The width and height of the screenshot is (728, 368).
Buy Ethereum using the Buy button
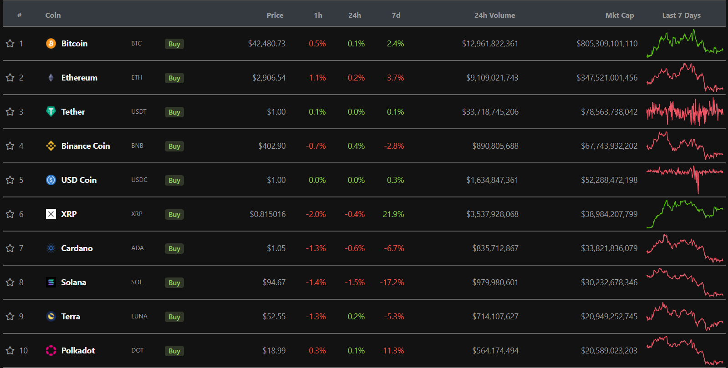[x=174, y=78]
